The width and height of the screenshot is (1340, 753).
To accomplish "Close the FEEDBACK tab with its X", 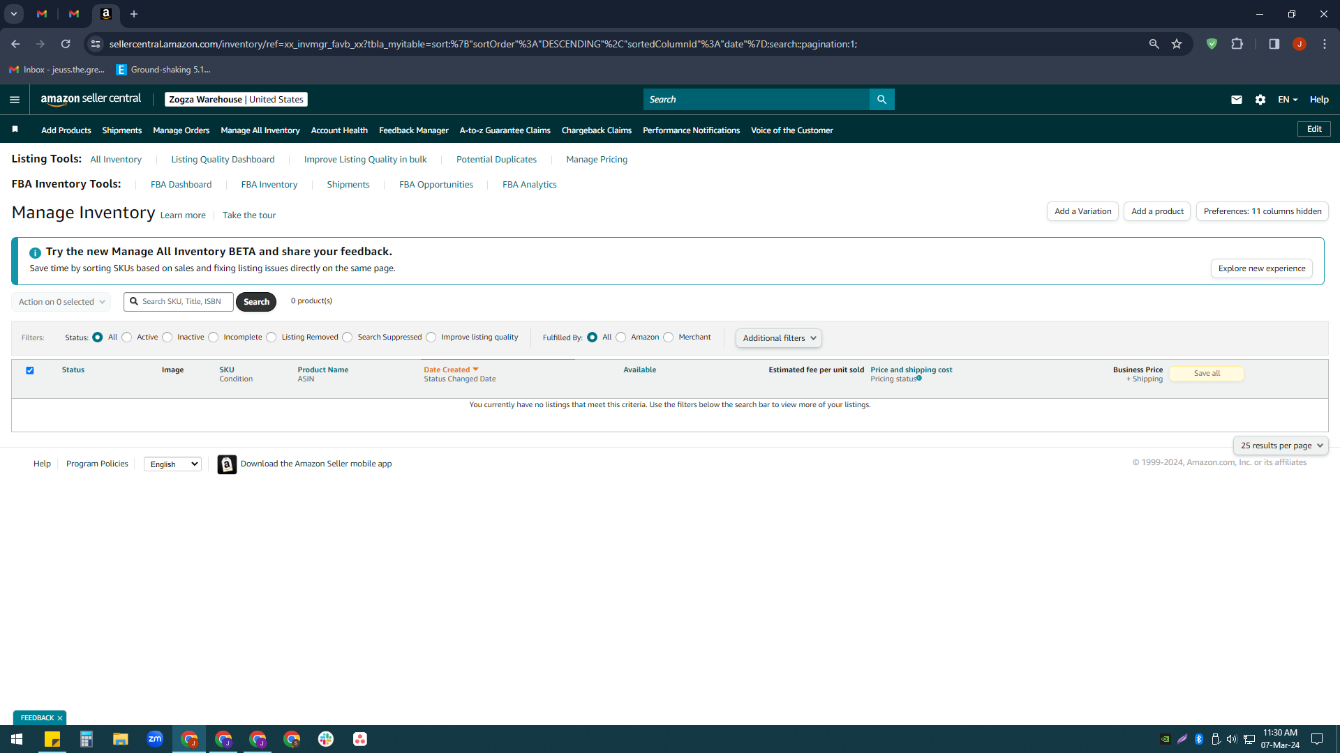I will click(60, 718).
